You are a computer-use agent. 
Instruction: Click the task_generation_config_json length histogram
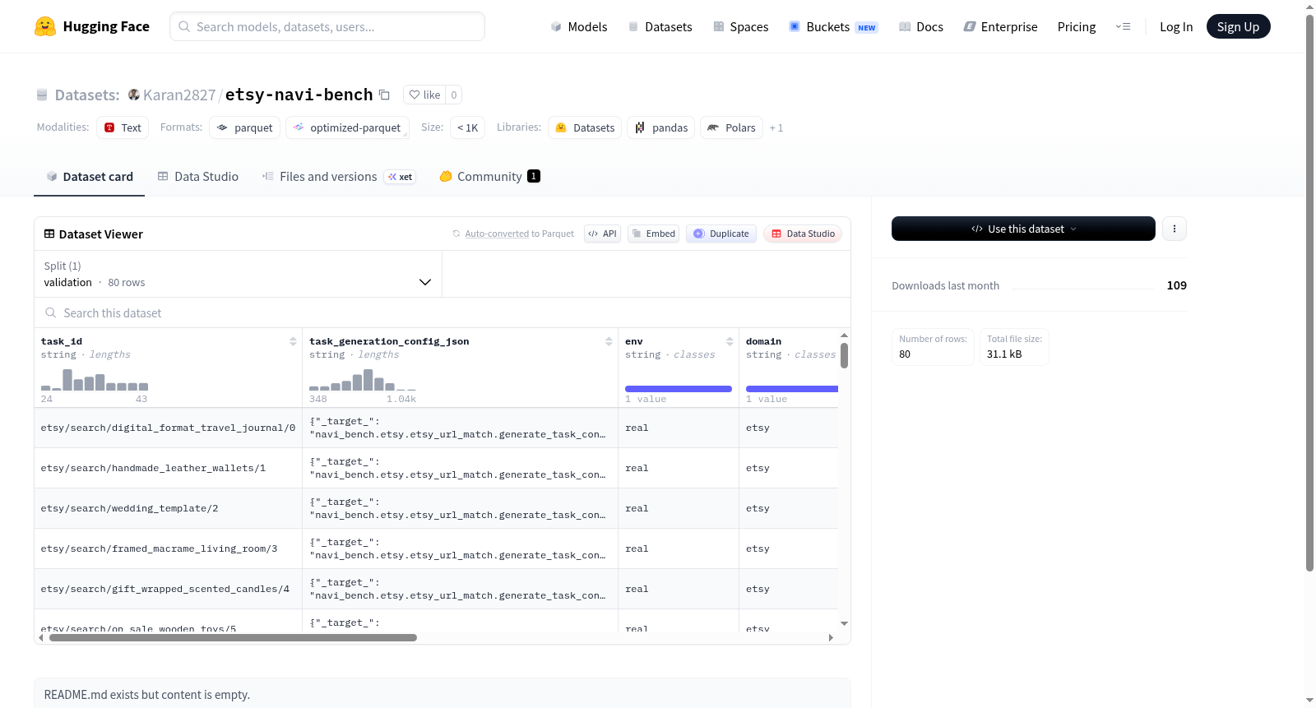click(363, 380)
